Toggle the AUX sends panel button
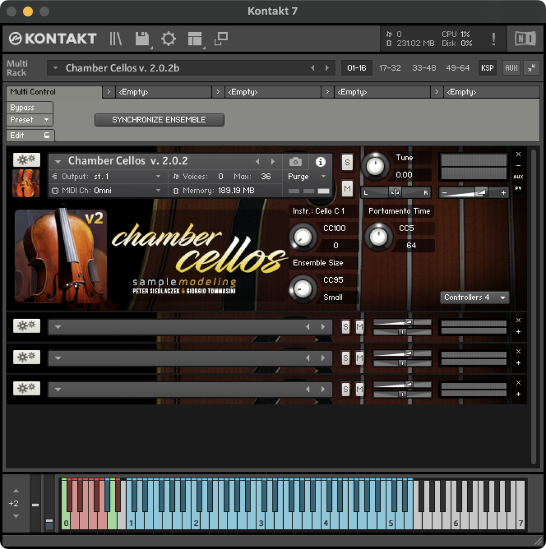This screenshot has width=546, height=549. coord(511,68)
